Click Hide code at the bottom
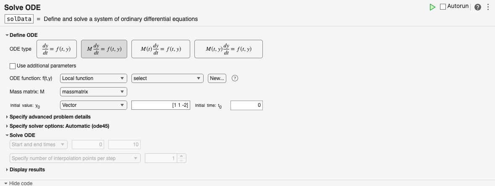Viewport: 495px width, 186px height. pos(20,183)
